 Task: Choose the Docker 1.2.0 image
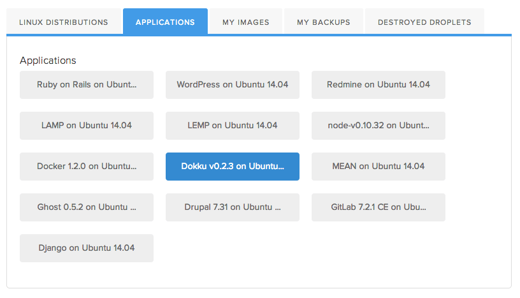click(87, 166)
